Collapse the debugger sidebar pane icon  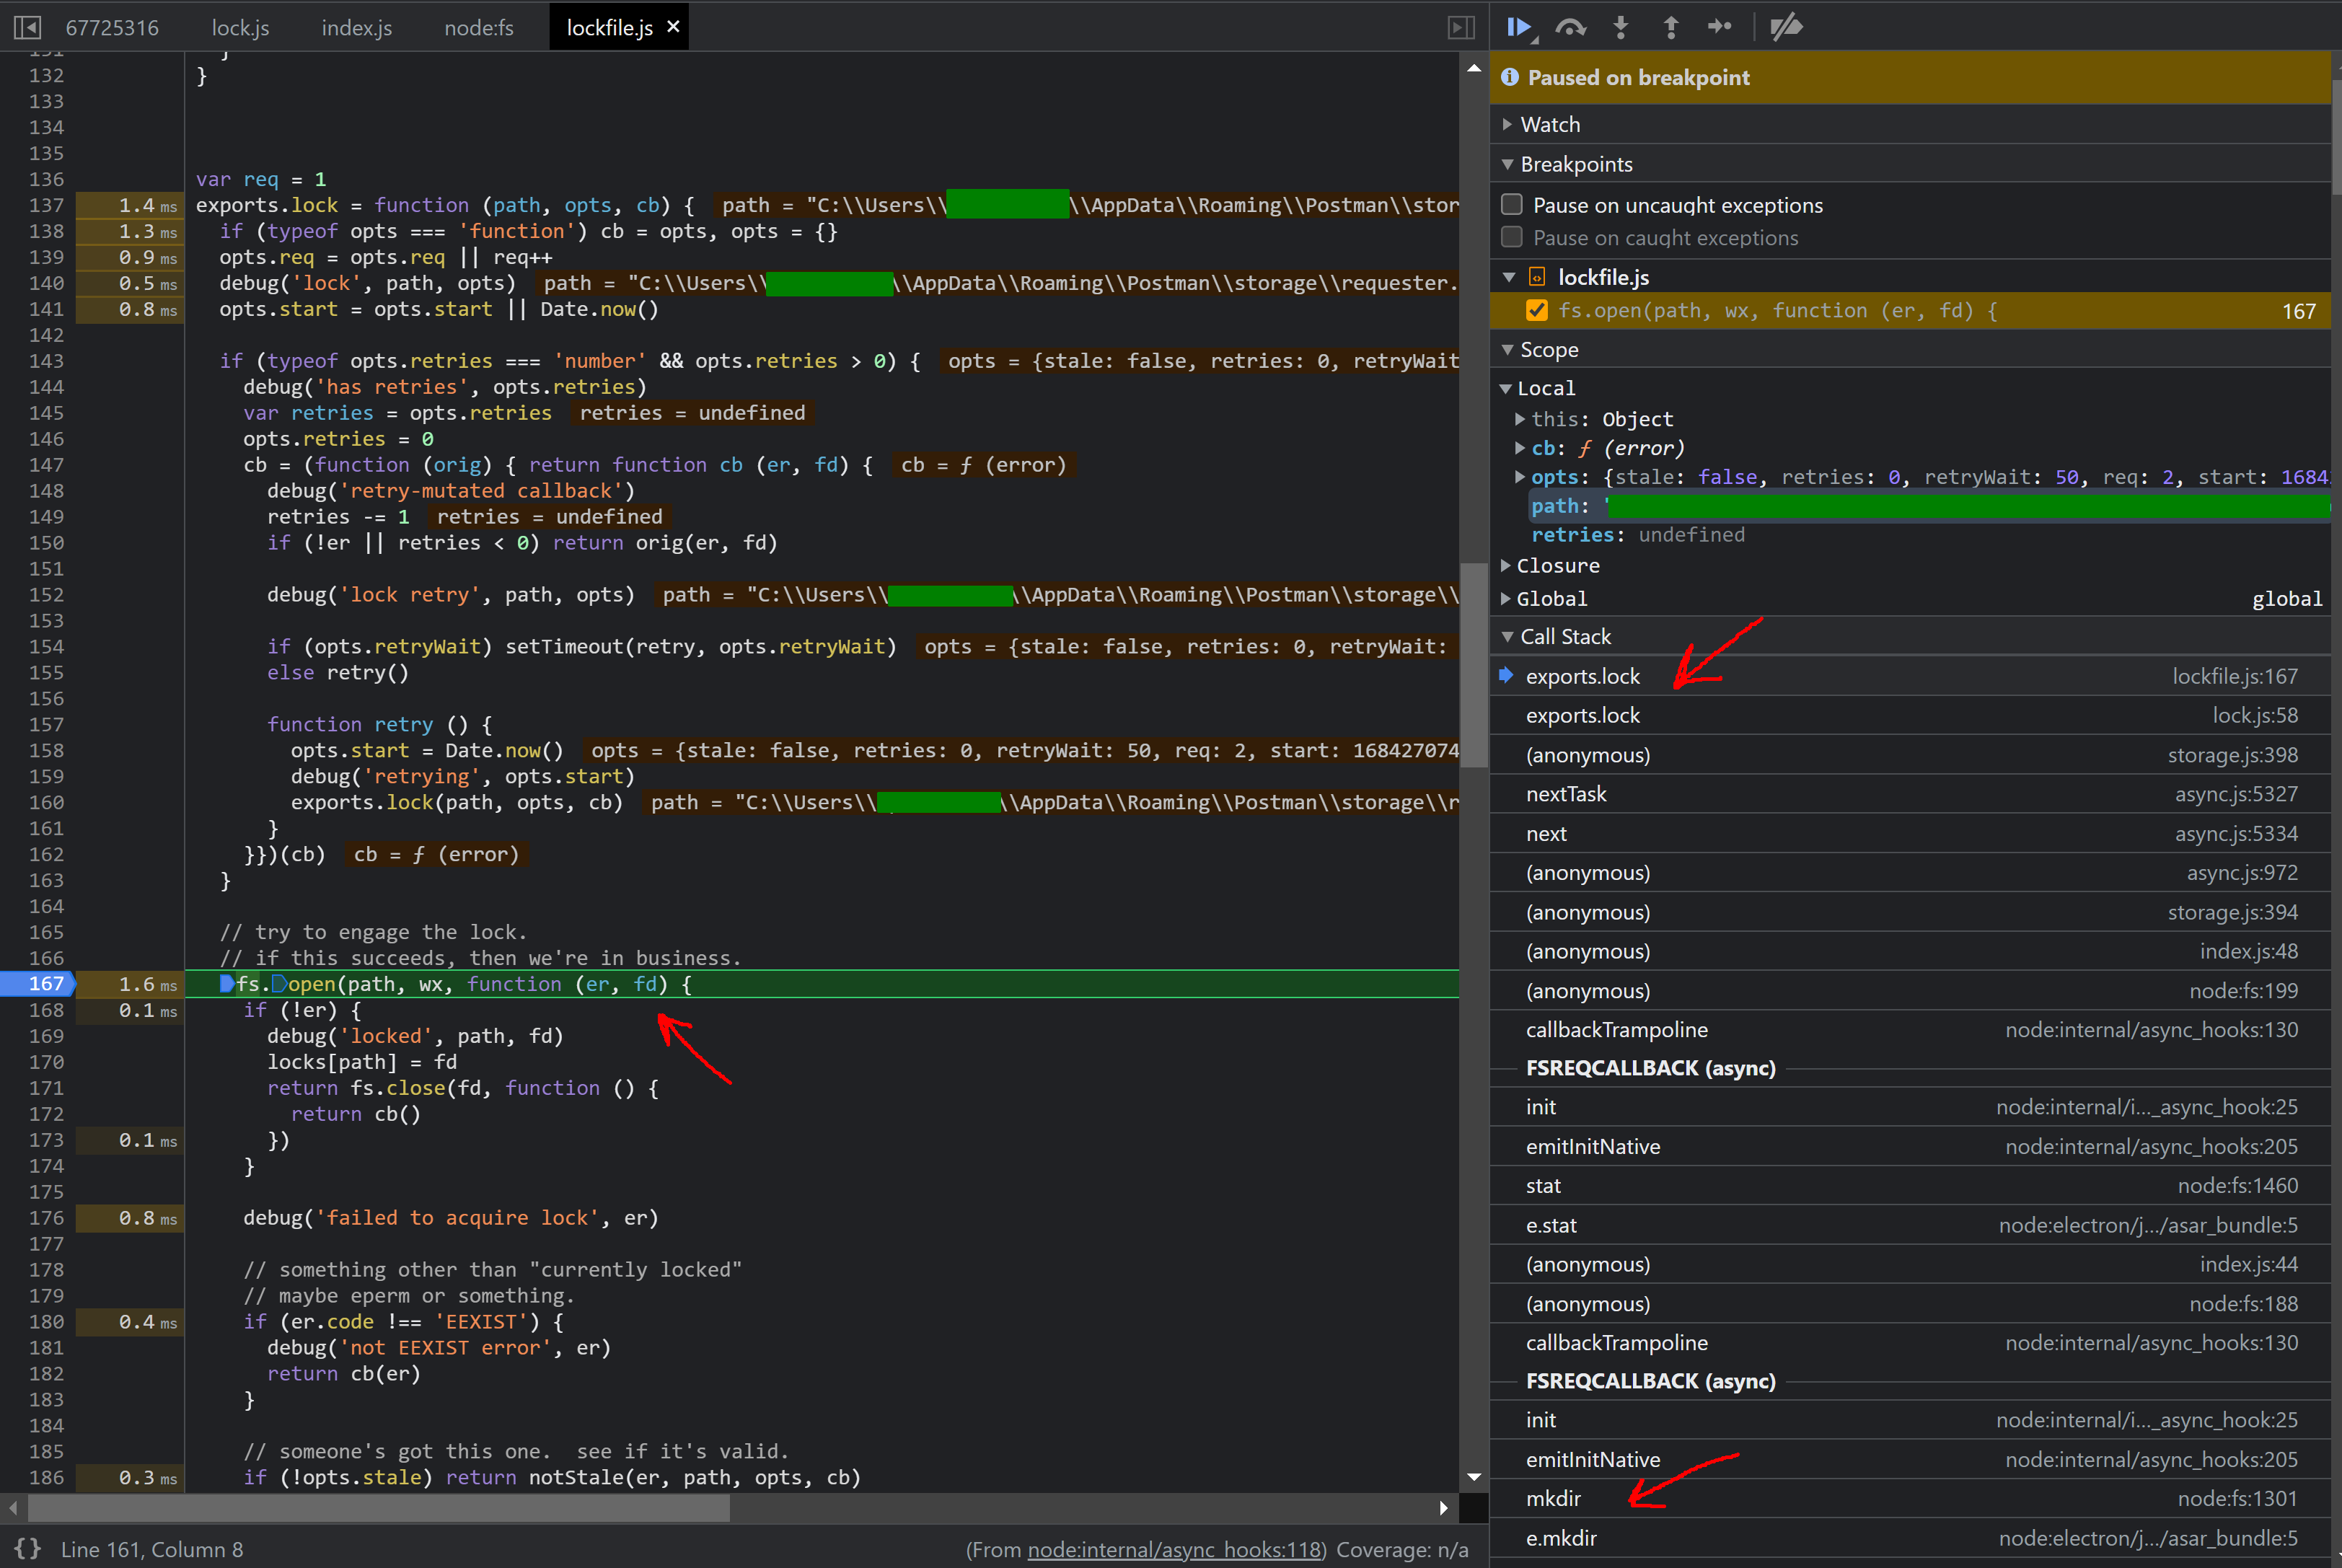(x=1461, y=27)
